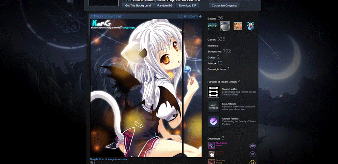Click TrueCarry developer name

221,160
